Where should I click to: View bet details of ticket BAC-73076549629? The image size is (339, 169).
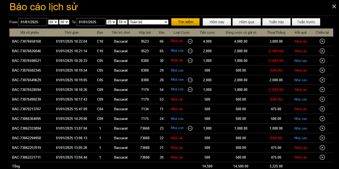pos(190,80)
